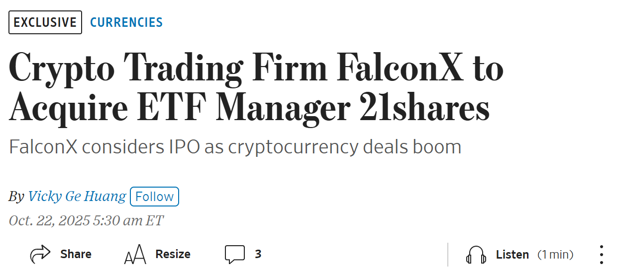
Task: Open author Vicky Ge Huang's profile
Action: click(x=77, y=197)
